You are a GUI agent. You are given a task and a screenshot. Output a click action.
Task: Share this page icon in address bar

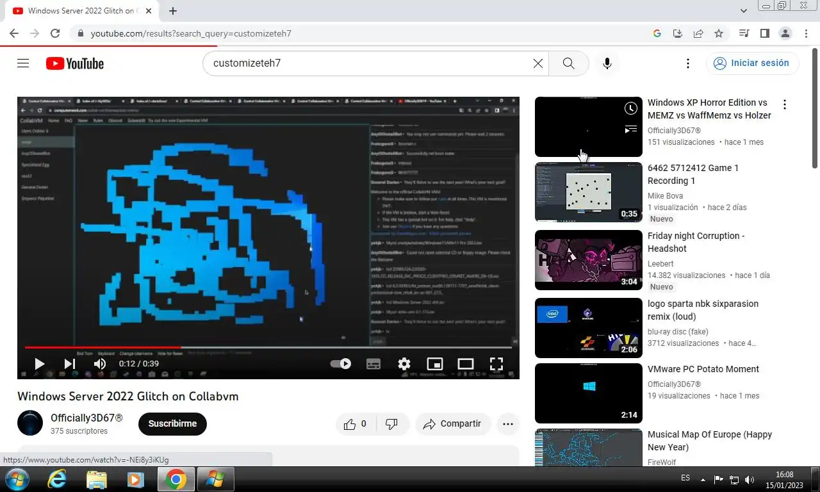[x=698, y=33]
